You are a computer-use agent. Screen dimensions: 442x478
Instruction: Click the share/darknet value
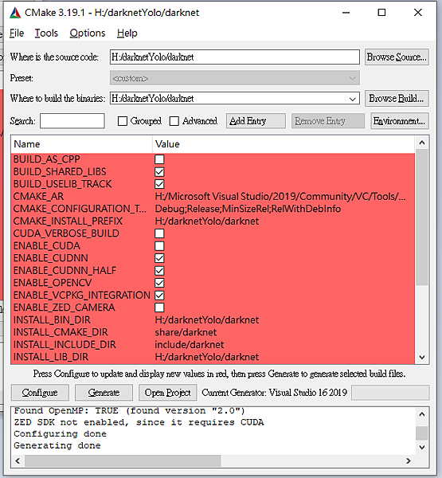click(186, 332)
